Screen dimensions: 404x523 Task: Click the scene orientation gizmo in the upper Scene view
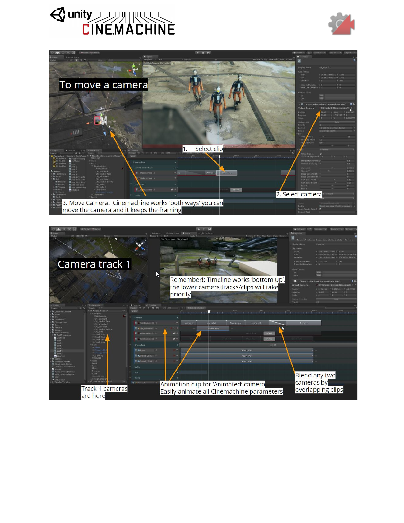point(134,70)
